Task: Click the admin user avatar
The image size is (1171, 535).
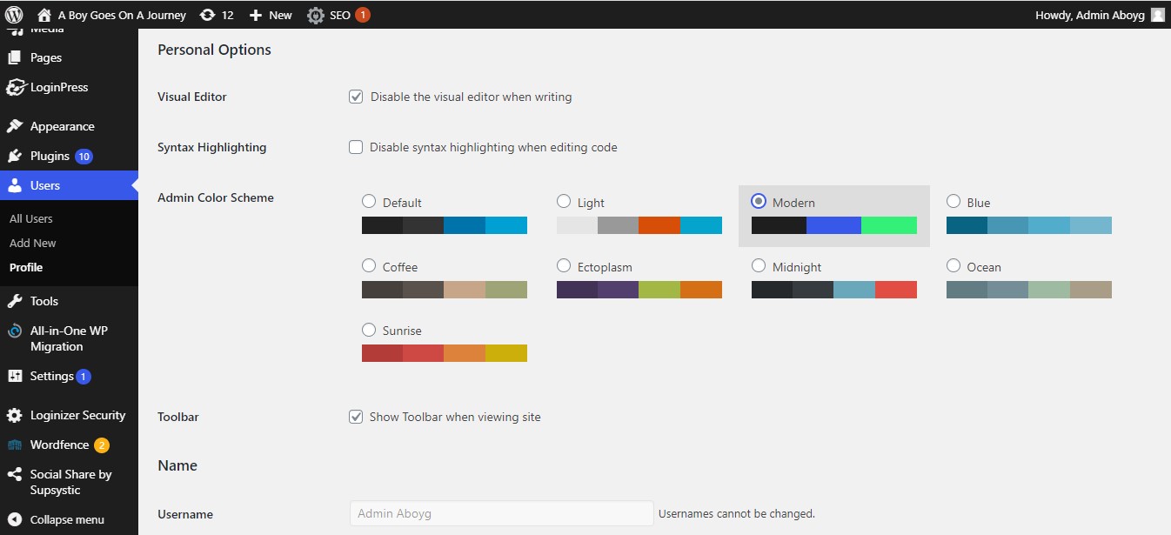Action: (1157, 15)
